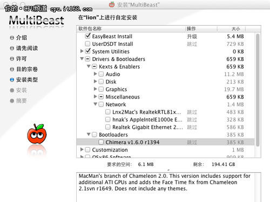This screenshot has height=202, width=270.
Task: Uncheck the EasyBeast Install checkbox
Action: pos(87,36)
